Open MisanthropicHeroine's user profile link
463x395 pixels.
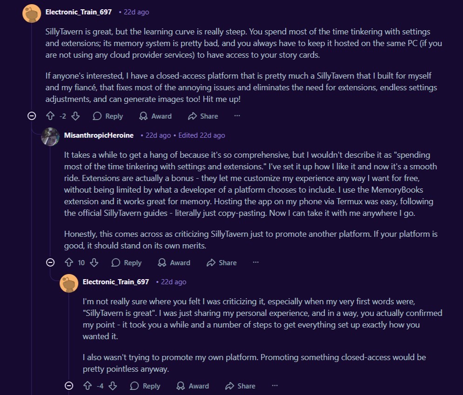coord(99,135)
